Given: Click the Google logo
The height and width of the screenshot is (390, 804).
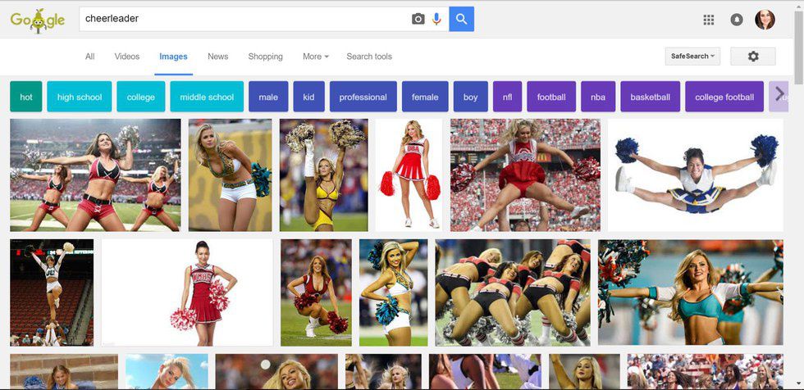Looking at the screenshot, I should [37, 20].
